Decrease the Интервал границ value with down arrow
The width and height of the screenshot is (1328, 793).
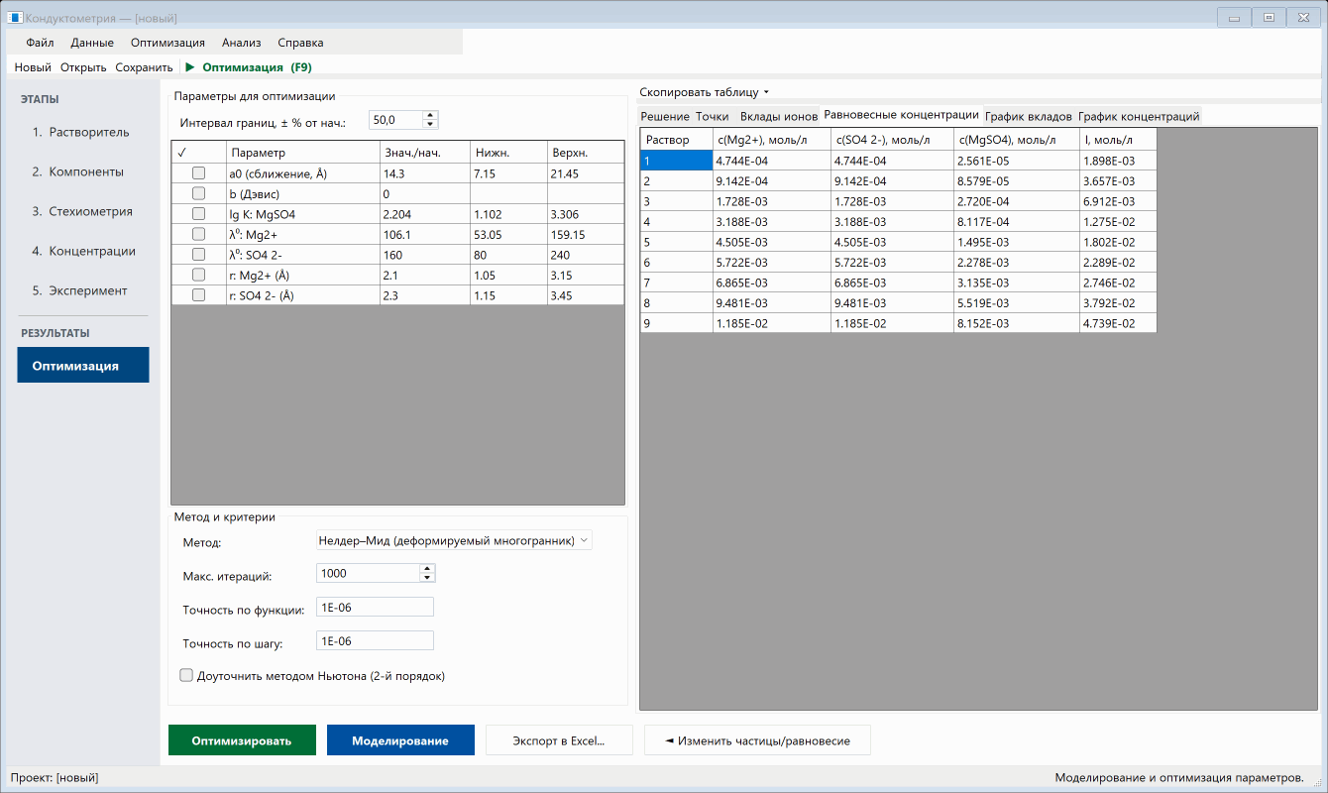[430, 125]
